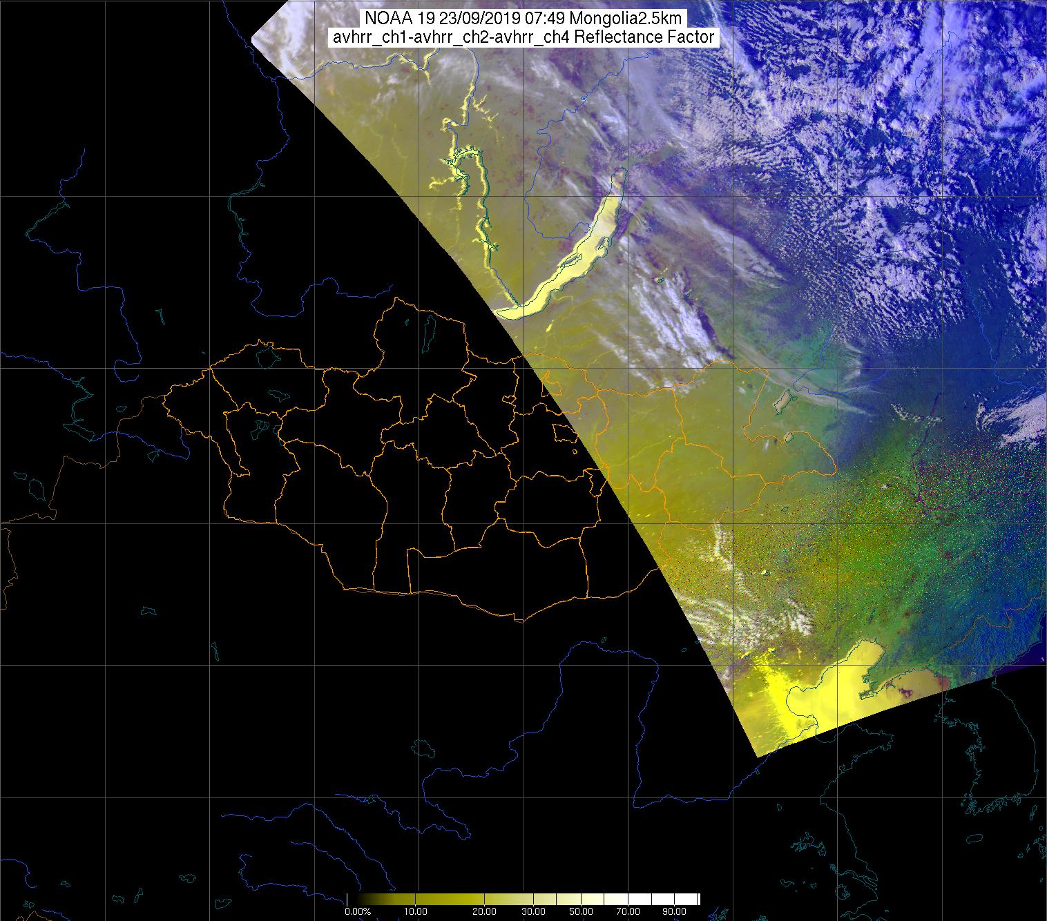
Task: Click the '20.00' label on the color scale
Action: coord(484,911)
